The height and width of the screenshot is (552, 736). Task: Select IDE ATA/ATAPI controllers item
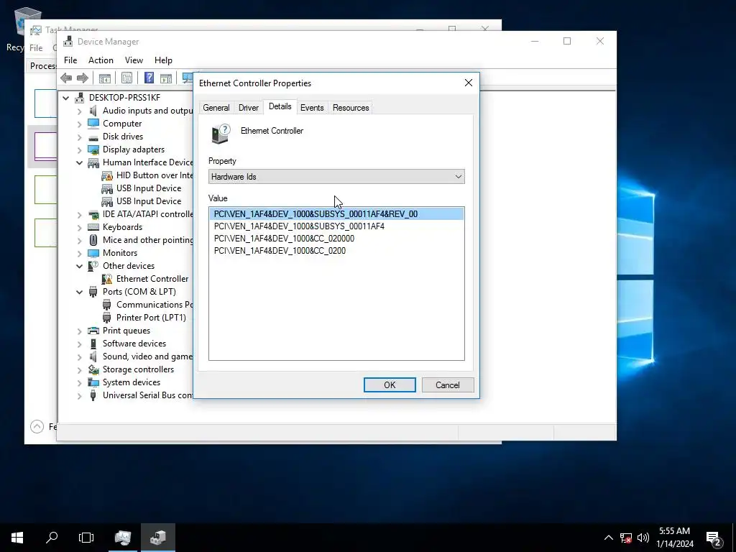pos(147,214)
